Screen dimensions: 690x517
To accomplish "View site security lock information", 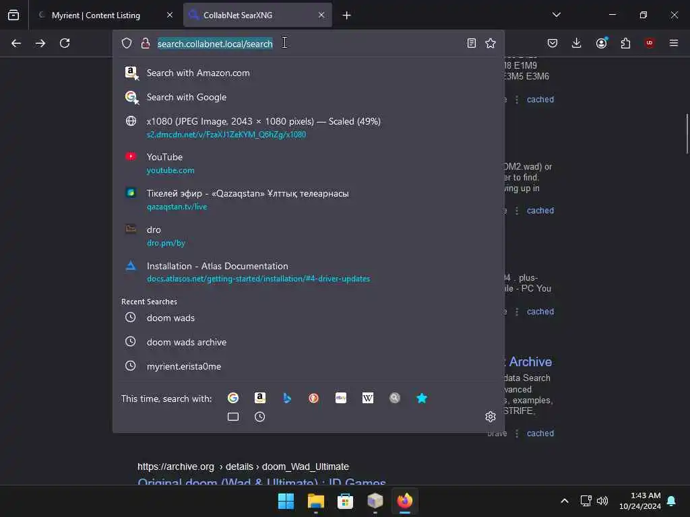I will [146, 43].
